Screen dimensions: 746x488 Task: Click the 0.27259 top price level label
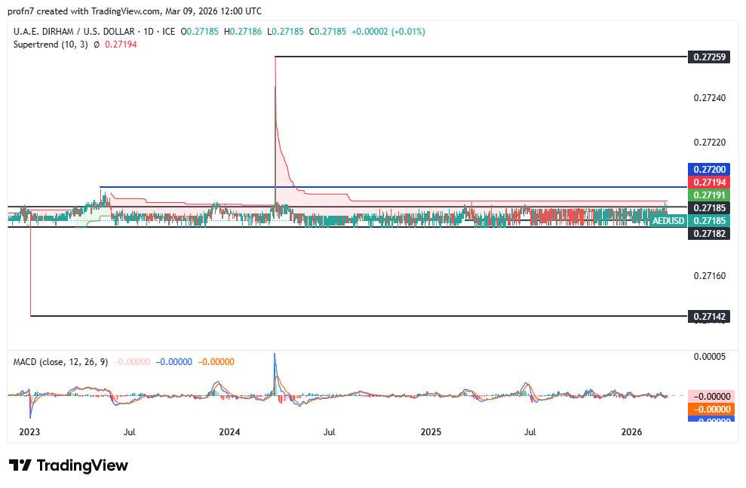coord(708,57)
